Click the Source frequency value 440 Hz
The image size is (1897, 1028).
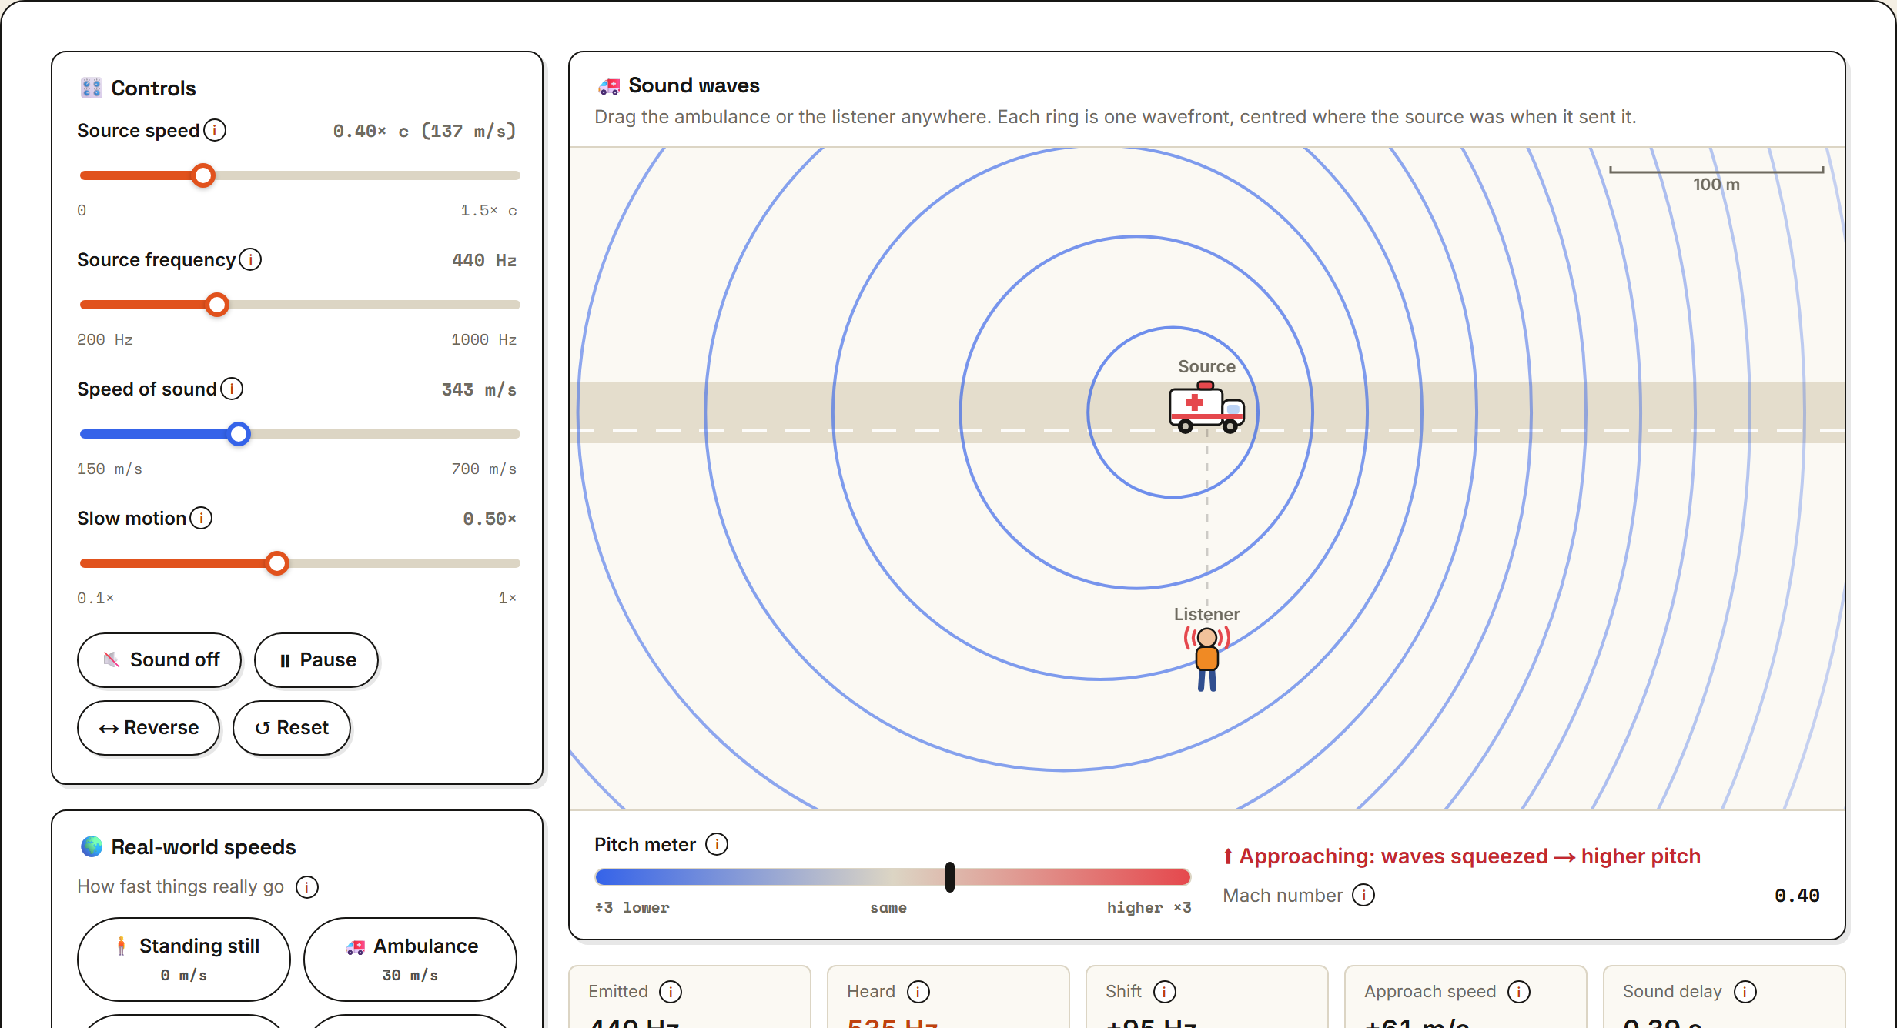[x=484, y=260]
